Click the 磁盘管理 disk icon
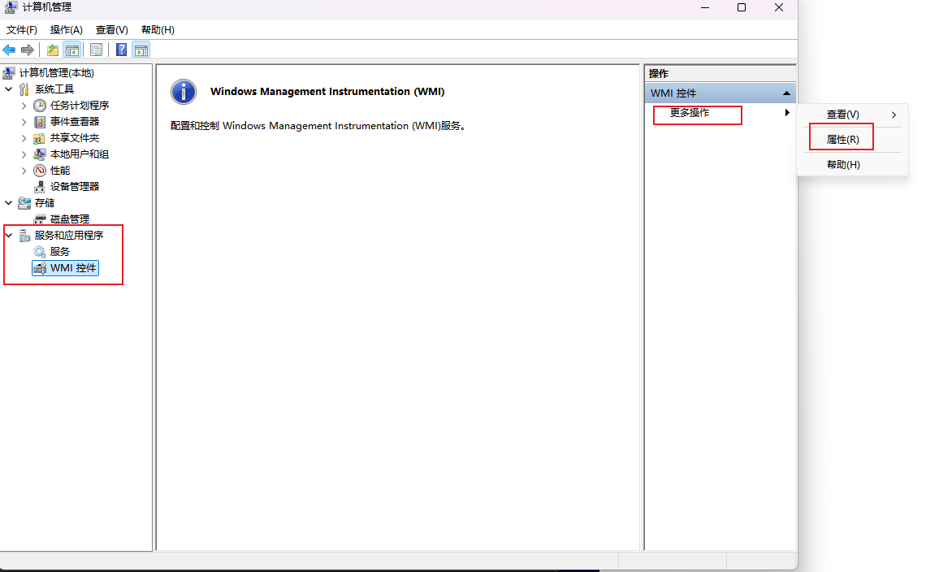This screenshot has width=939, height=572. pos(40,219)
